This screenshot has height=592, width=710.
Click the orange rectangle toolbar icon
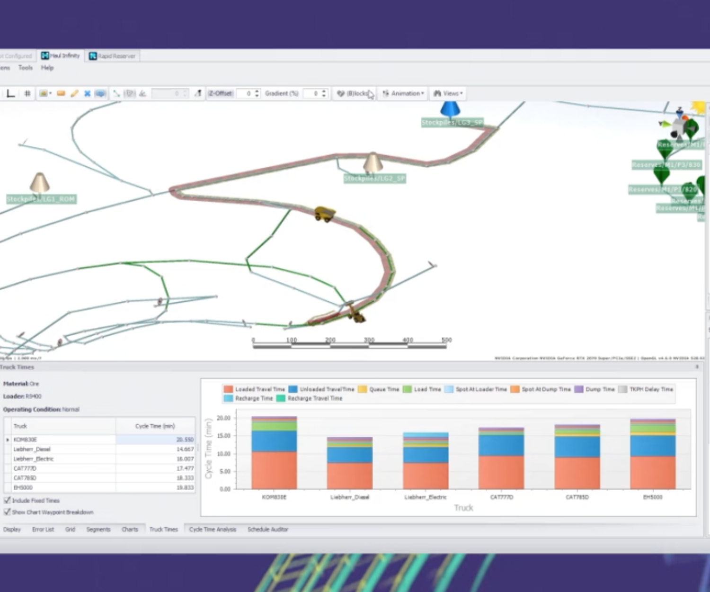pos(61,94)
